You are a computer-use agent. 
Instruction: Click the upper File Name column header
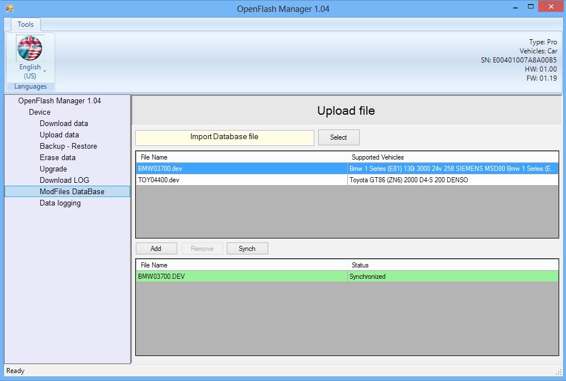point(242,157)
